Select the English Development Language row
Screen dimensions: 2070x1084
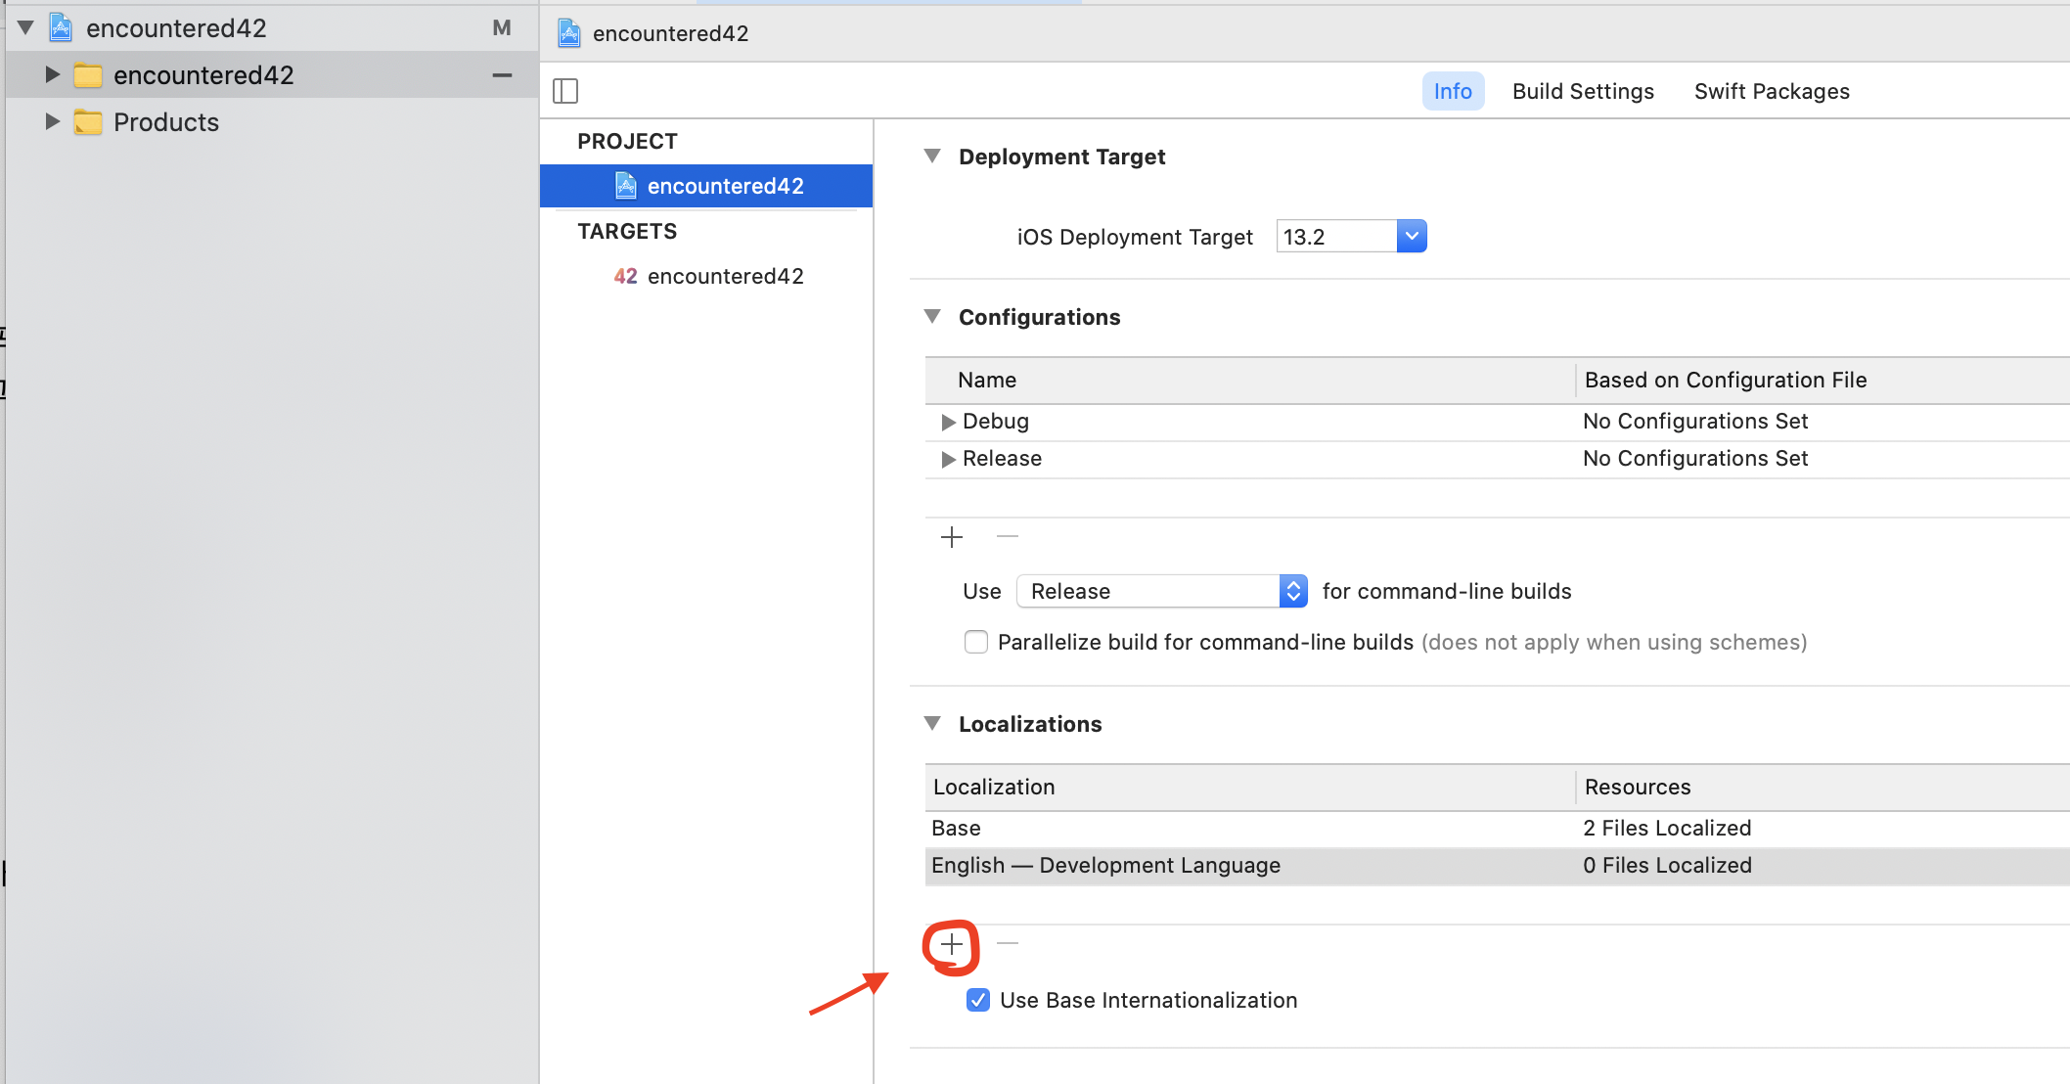pos(1105,866)
